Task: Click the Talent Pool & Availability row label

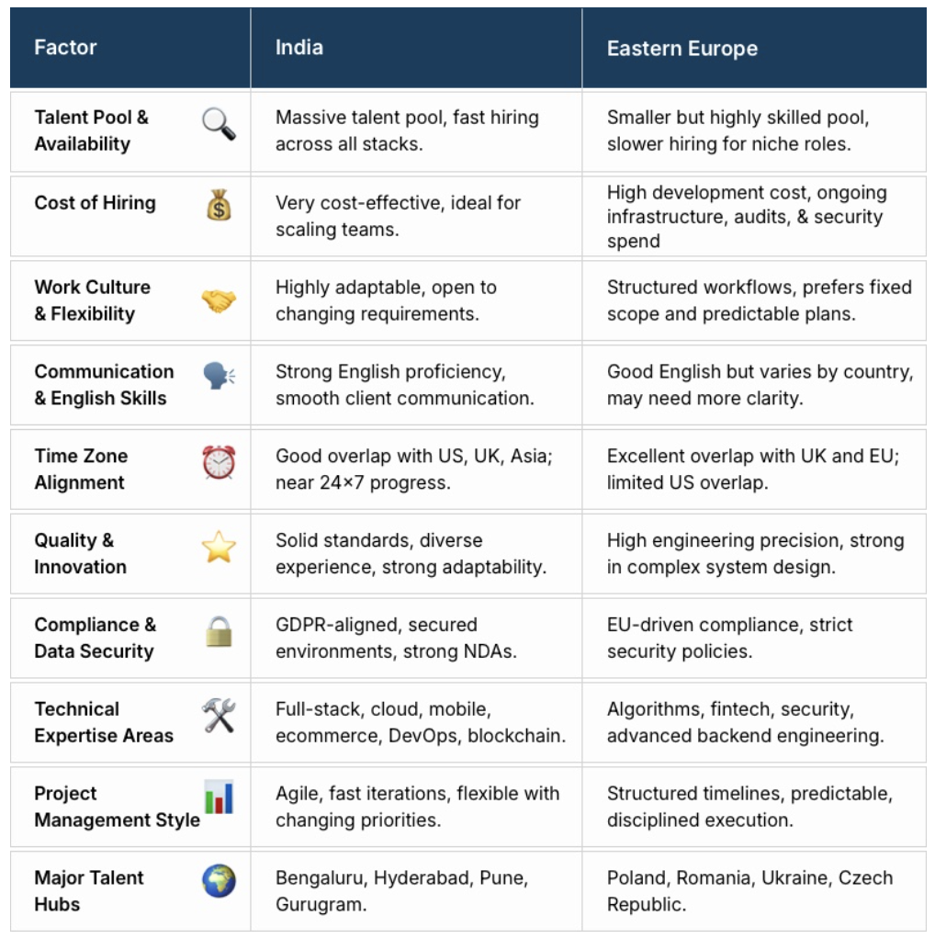Action: point(91,130)
